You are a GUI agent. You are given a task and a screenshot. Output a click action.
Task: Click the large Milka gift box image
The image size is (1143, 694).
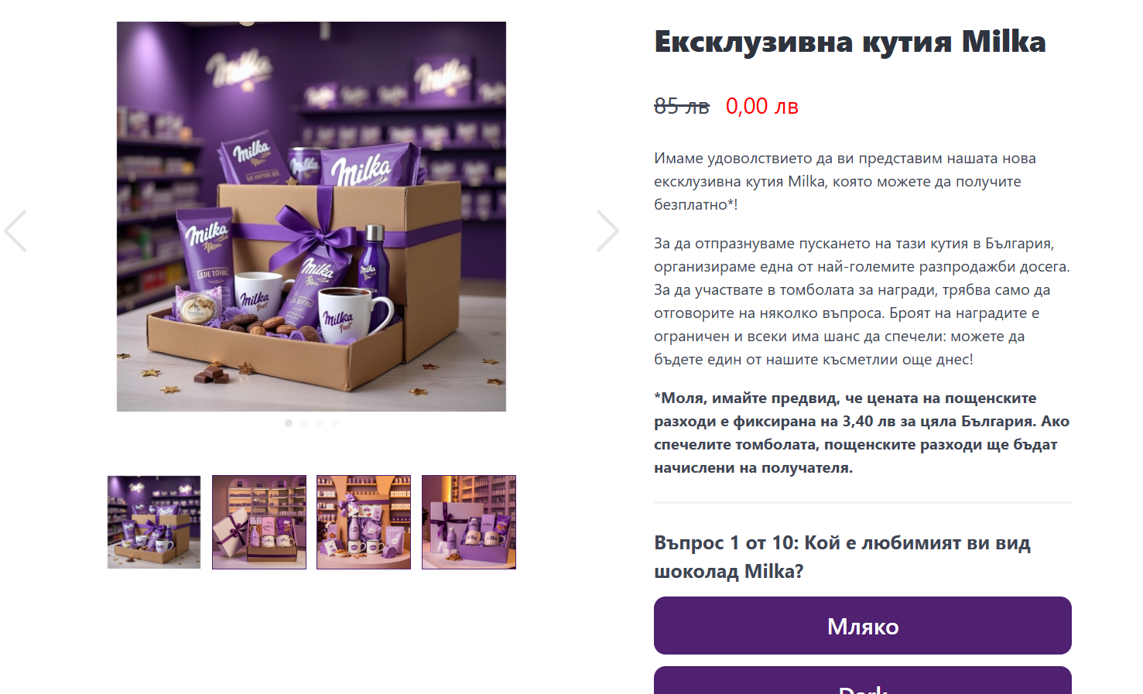pos(311,217)
